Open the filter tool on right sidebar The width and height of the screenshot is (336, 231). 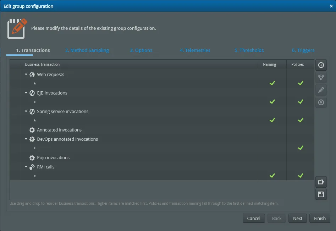click(x=321, y=77)
